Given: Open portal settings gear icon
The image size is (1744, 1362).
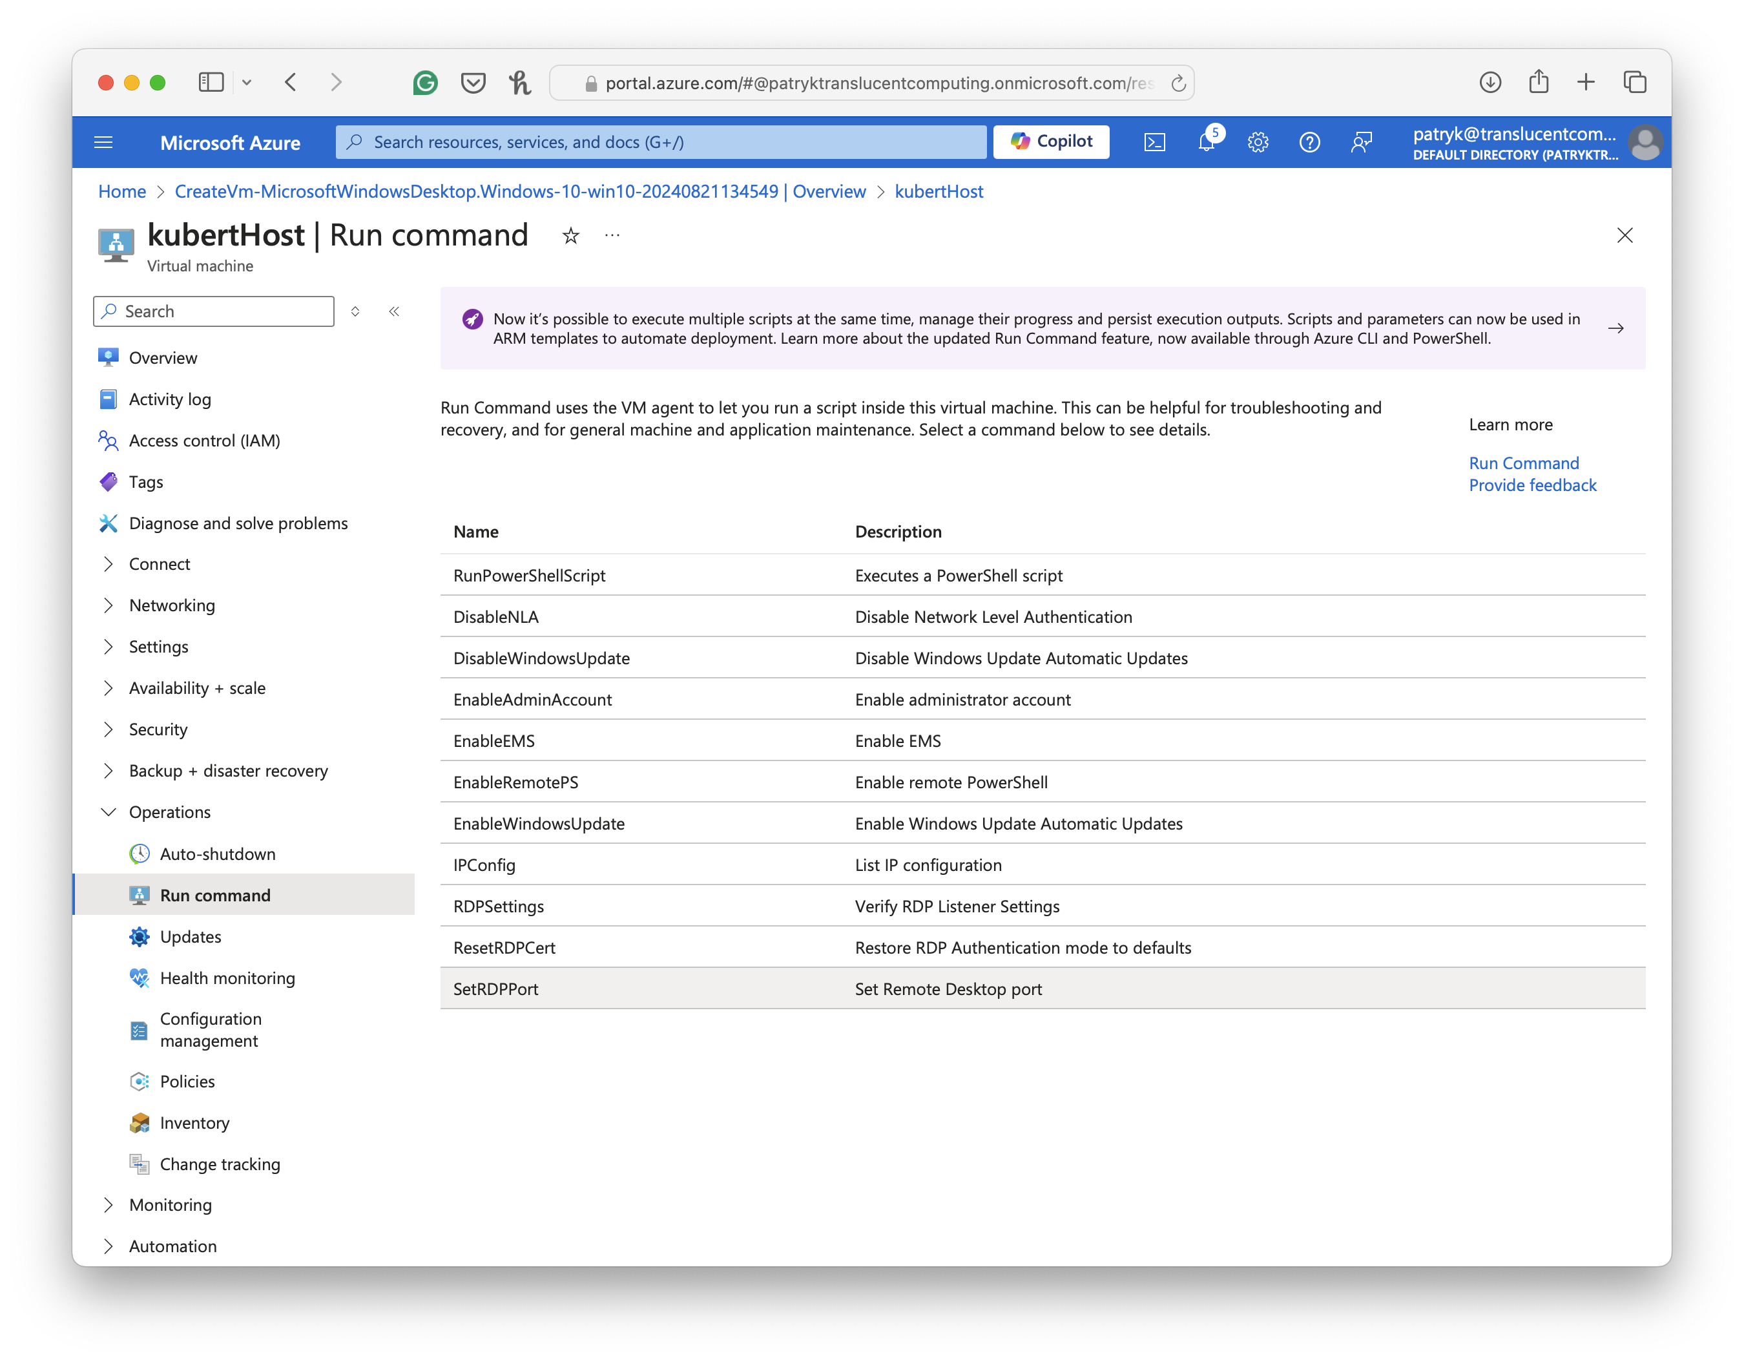Looking at the screenshot, I should coord(1258,142).
